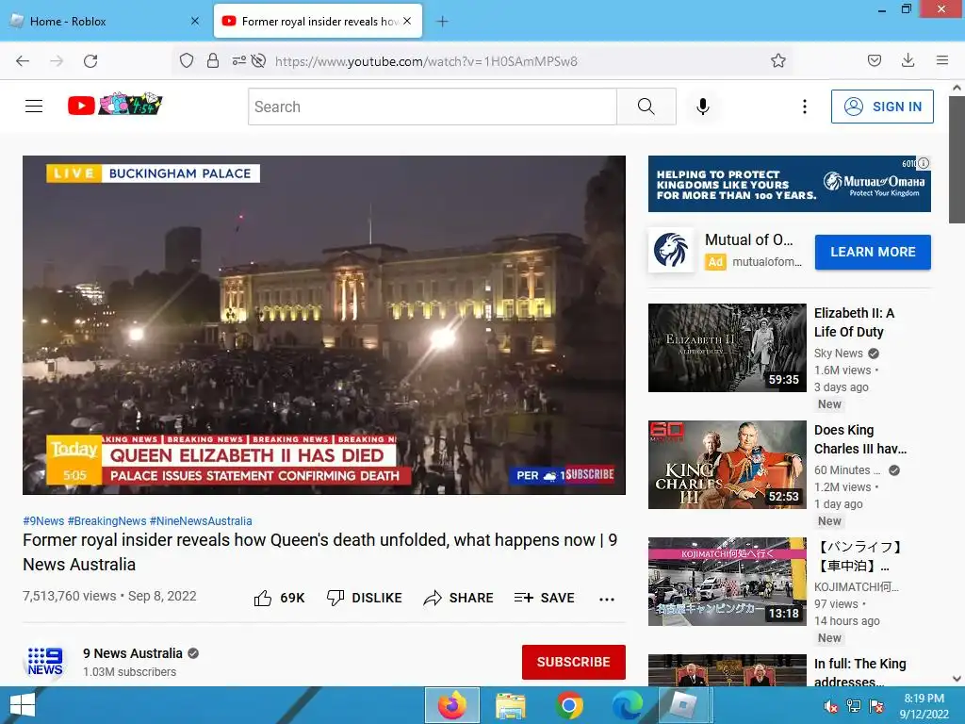Open the Elizabeth II: A Life Of Duty title
Image resolution: width=965 pixels, height=724 pixels.
854,322
